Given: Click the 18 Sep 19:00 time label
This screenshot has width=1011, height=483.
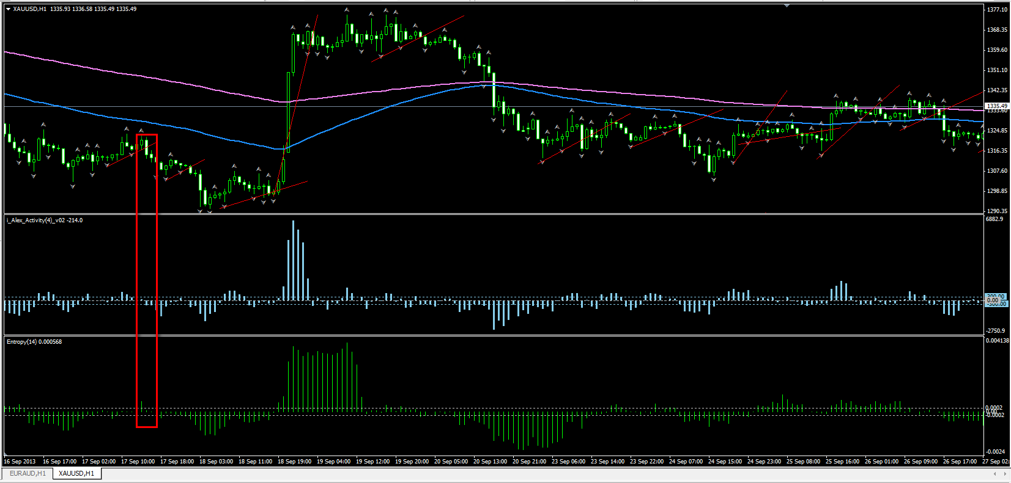Looking at the screenshot, I should [x=294, y=462].
